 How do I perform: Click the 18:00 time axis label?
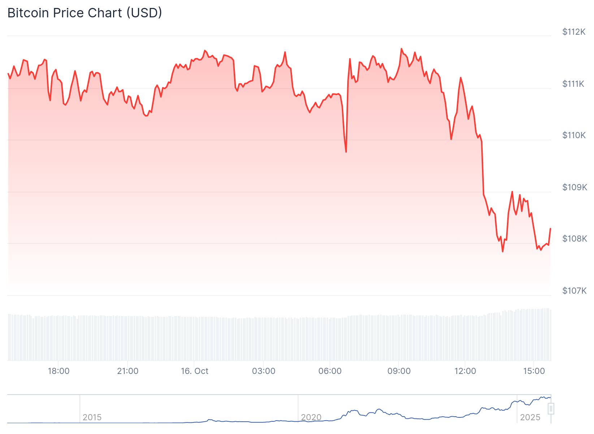point(59,371)
